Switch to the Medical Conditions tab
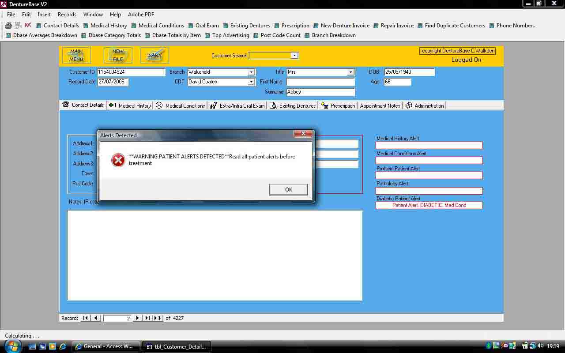Image resolution: width=565 pixels, height=353 pixels. point(180,106)
